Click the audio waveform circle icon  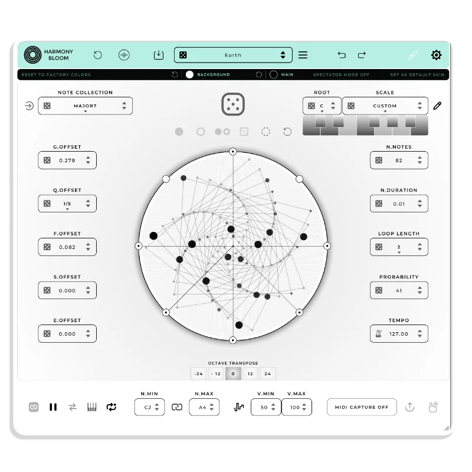click(x=124, y=55)
